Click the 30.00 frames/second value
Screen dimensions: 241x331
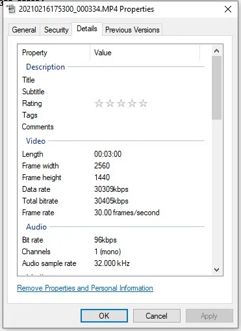127,213
